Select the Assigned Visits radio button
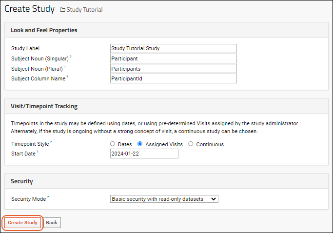The height and width of the screenshot is (233, 333). coord(140,144)
